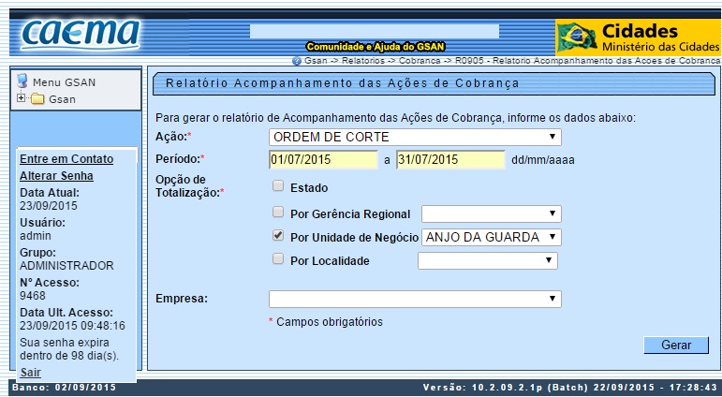Open the Entre em Contato link
Screen dimensions: 722x397
[66, 159]
